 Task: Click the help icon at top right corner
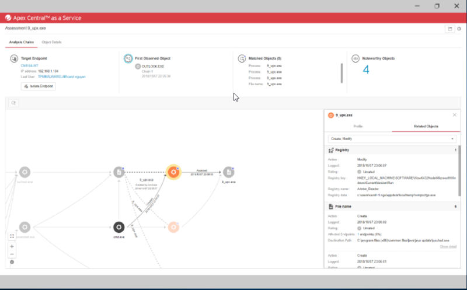point(459,29)
